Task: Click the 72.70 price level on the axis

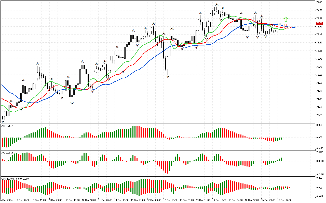Action: (x=319, y=59)
